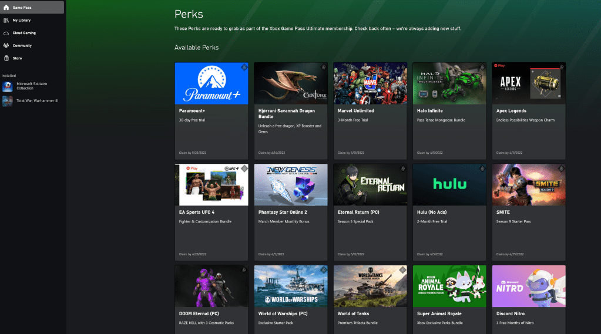Image resolution: width=601 pixels, height=334 pixels.
Task: Click 'Endless Possibilities Weapon Charm' text
Action: point(525,120)
